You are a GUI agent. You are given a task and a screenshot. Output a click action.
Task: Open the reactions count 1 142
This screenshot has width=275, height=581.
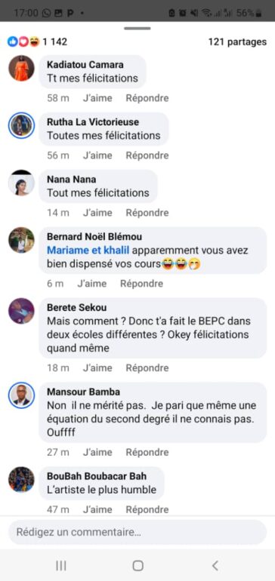click(37, 41)
